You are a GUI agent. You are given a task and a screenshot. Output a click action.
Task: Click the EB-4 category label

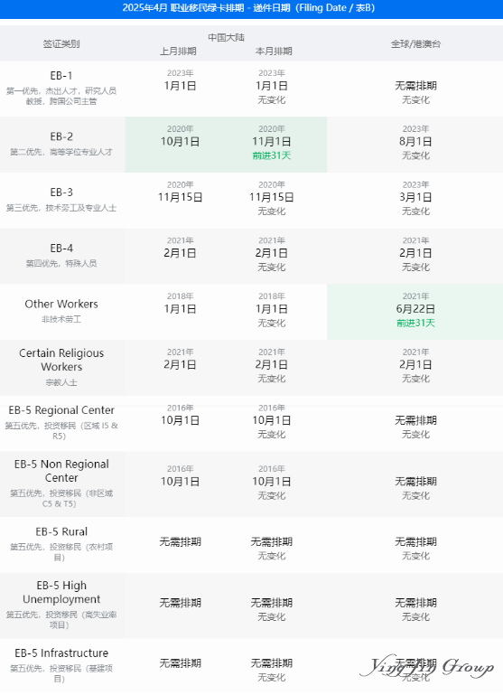[61, 249]
